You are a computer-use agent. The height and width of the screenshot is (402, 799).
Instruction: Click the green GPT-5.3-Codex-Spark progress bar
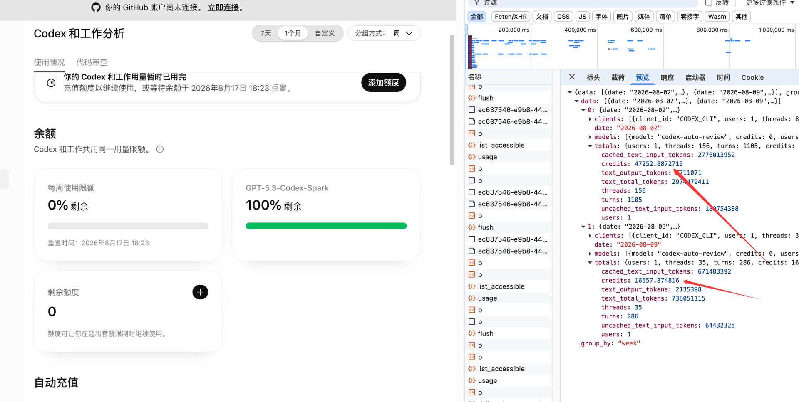(326, 226)
